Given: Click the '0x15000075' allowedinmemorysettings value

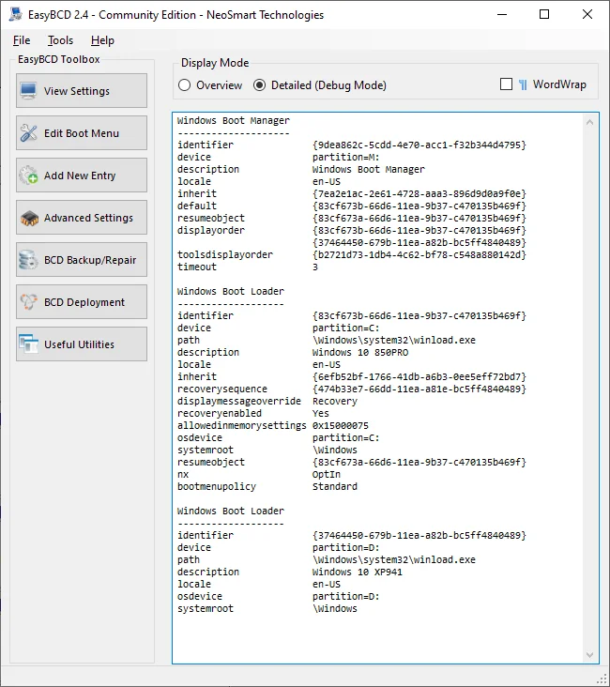Looking at the screenshot, I should 341,425.
